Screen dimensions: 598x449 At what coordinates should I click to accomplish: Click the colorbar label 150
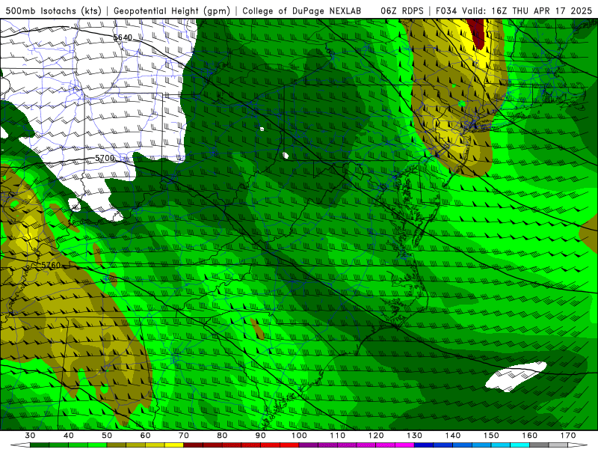click(x=491, y=436)
